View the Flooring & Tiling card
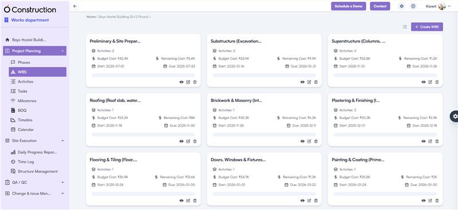Screen dimensions: 458x210 pyautogui.click(x=181, y=201)
